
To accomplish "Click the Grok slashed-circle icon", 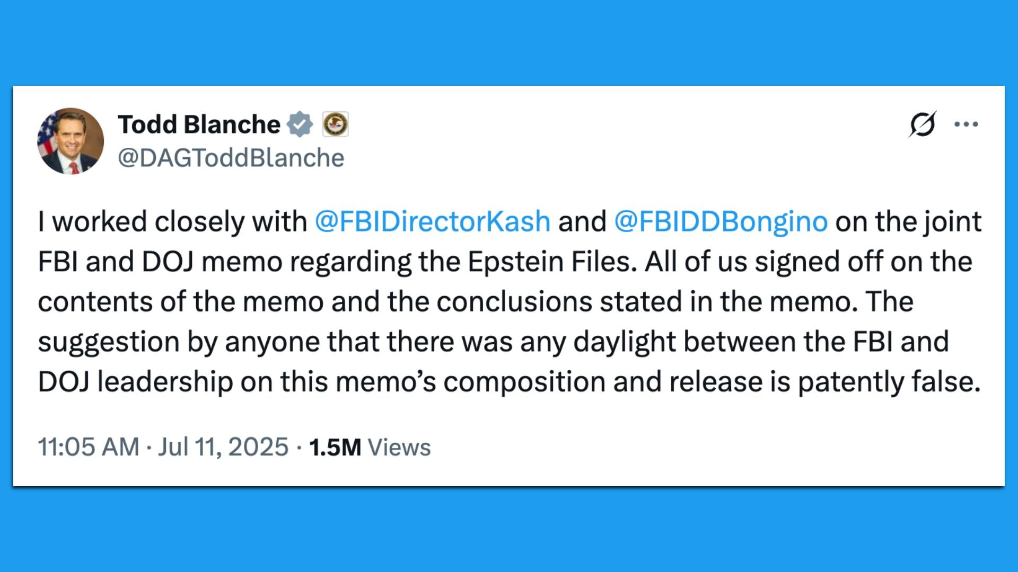I will coord(922,124).
